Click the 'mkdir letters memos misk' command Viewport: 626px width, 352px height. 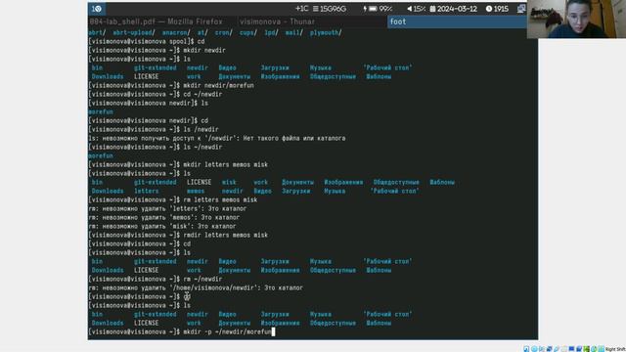tap(226, 164)
